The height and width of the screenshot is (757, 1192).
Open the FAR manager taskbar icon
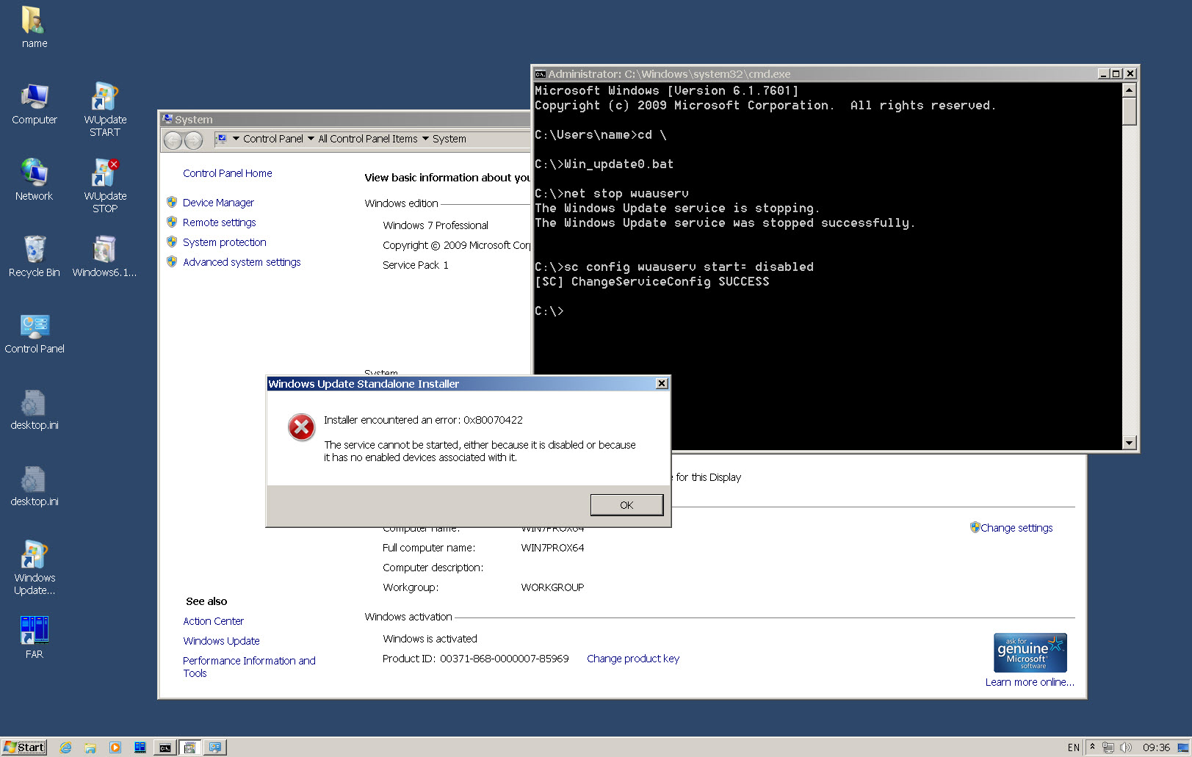tap(140, 747)
